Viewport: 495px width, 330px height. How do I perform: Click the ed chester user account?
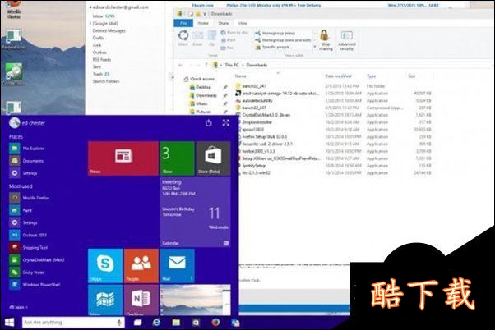tap(27, 123)
